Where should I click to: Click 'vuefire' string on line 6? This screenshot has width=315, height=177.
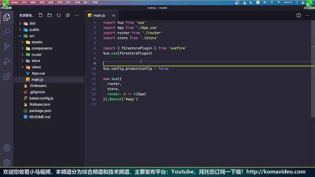(x=177, y=48)
